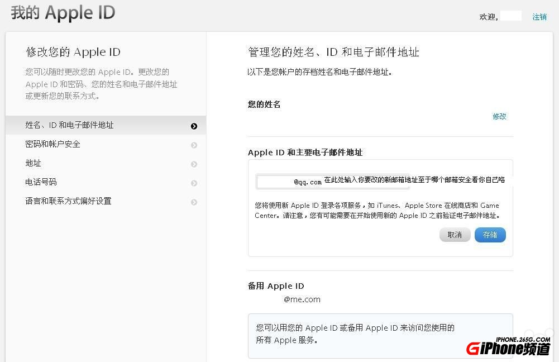559x362 pixels.
Task: Click the chevron beside 语言和联系方式偏好设置
Action: click(194, 200)
